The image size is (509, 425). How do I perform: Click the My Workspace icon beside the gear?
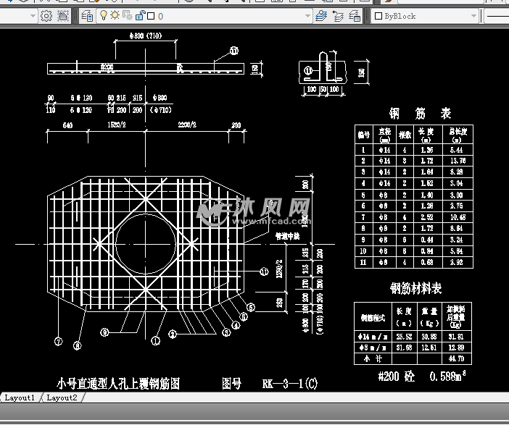[63, 16]
